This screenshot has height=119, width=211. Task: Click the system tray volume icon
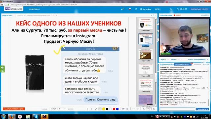(x=175, y=117)
